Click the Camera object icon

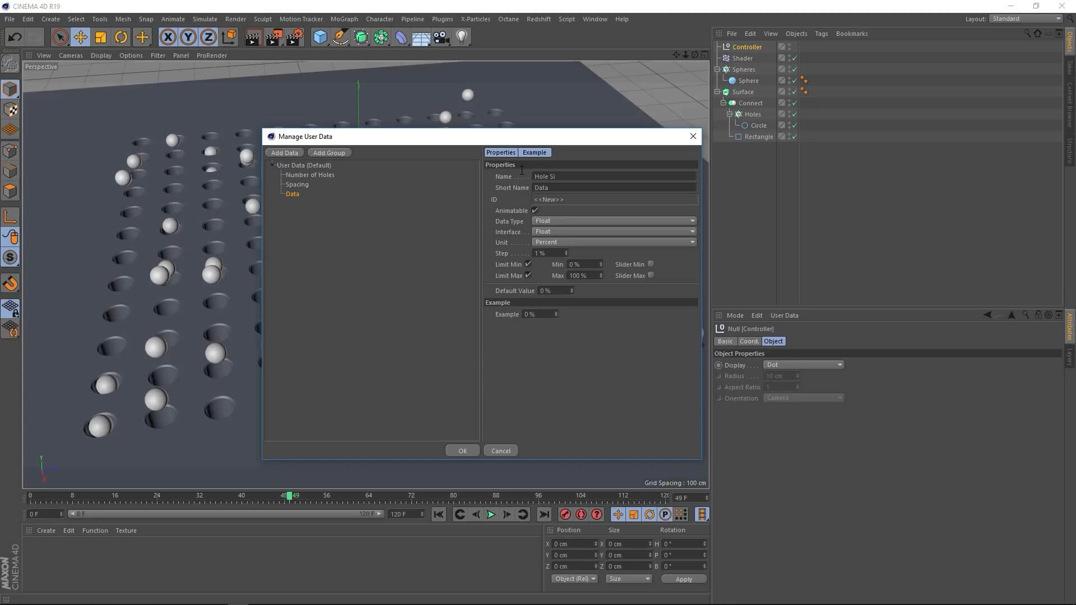coord(442,38)
